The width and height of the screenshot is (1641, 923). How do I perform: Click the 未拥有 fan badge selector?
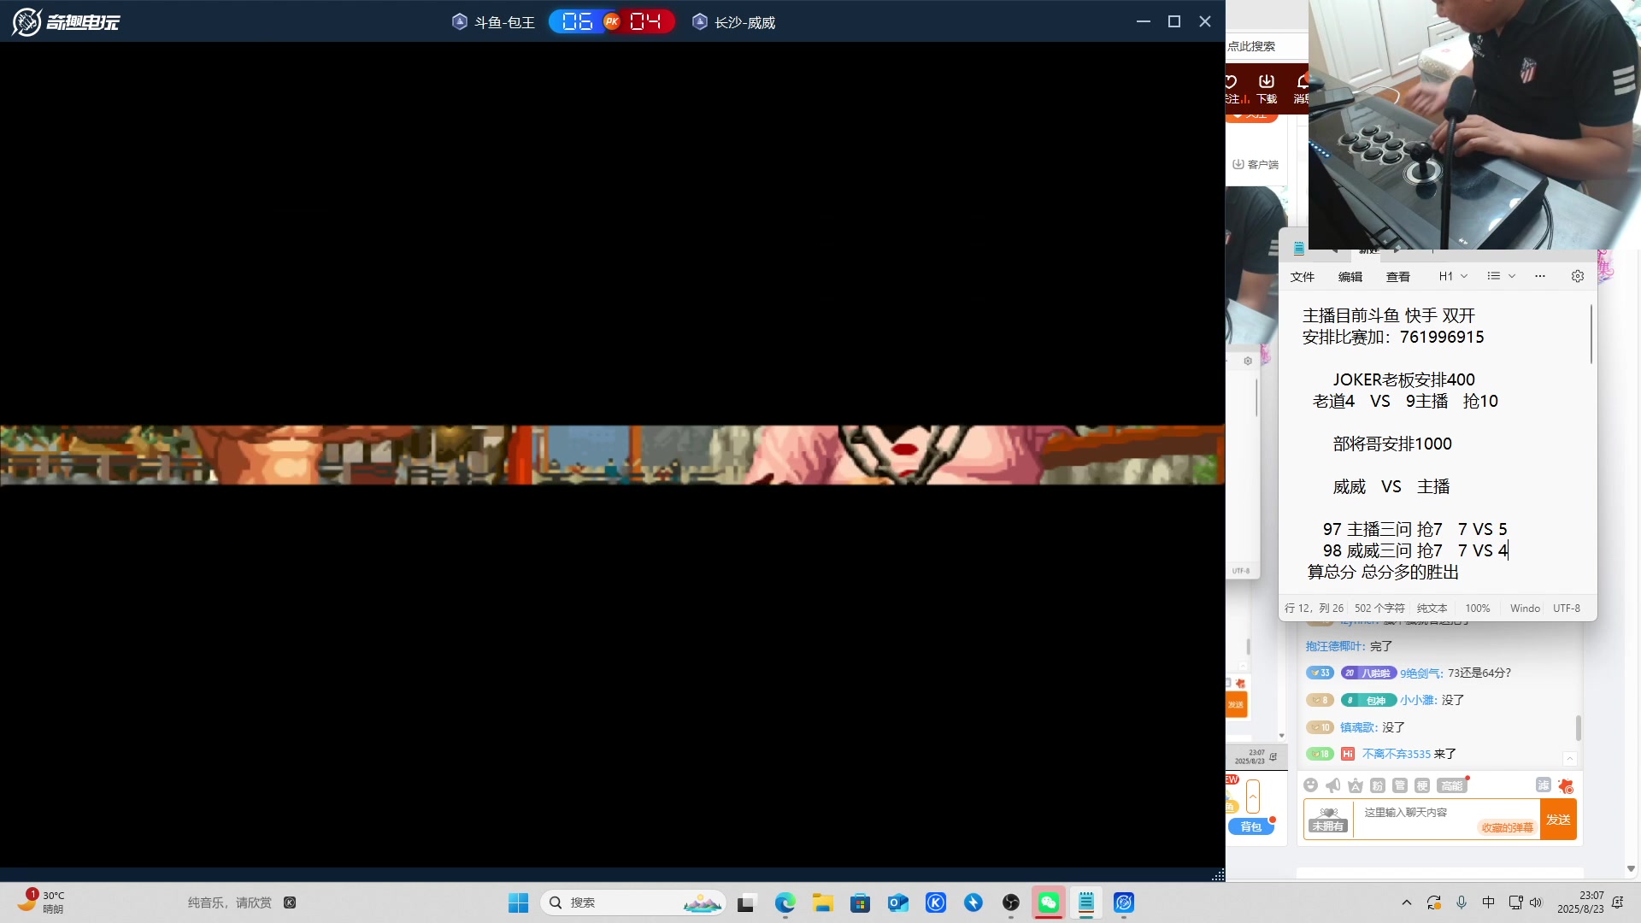[x=1328, y=820]
